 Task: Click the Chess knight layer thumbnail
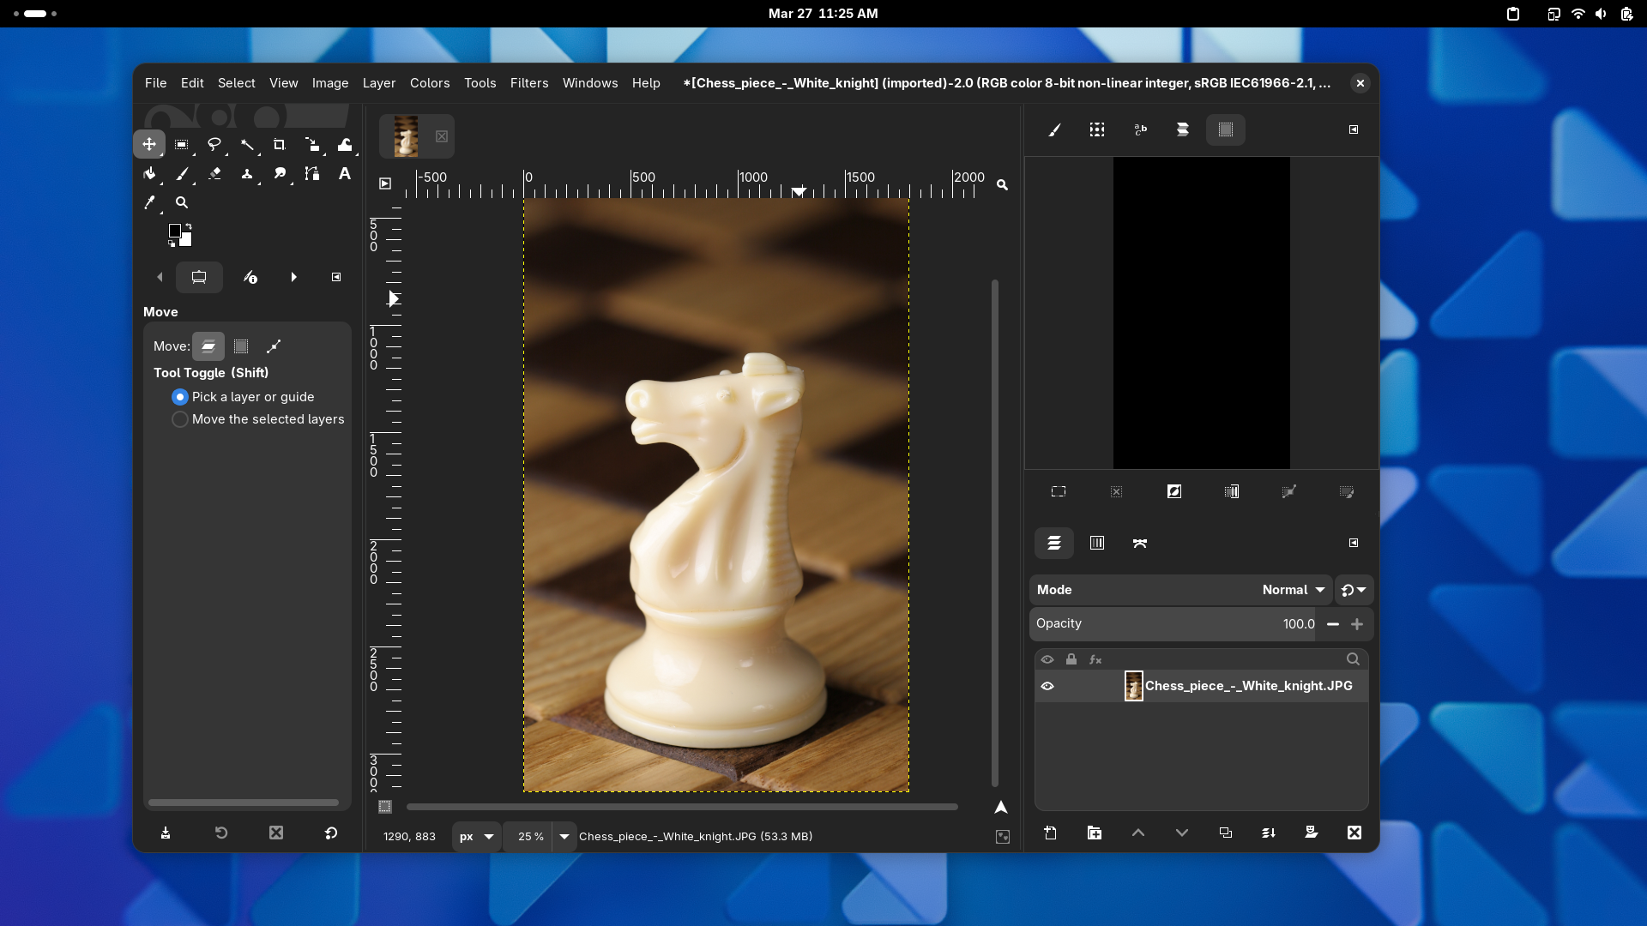pyautogui.click(x=1133, y=686)
